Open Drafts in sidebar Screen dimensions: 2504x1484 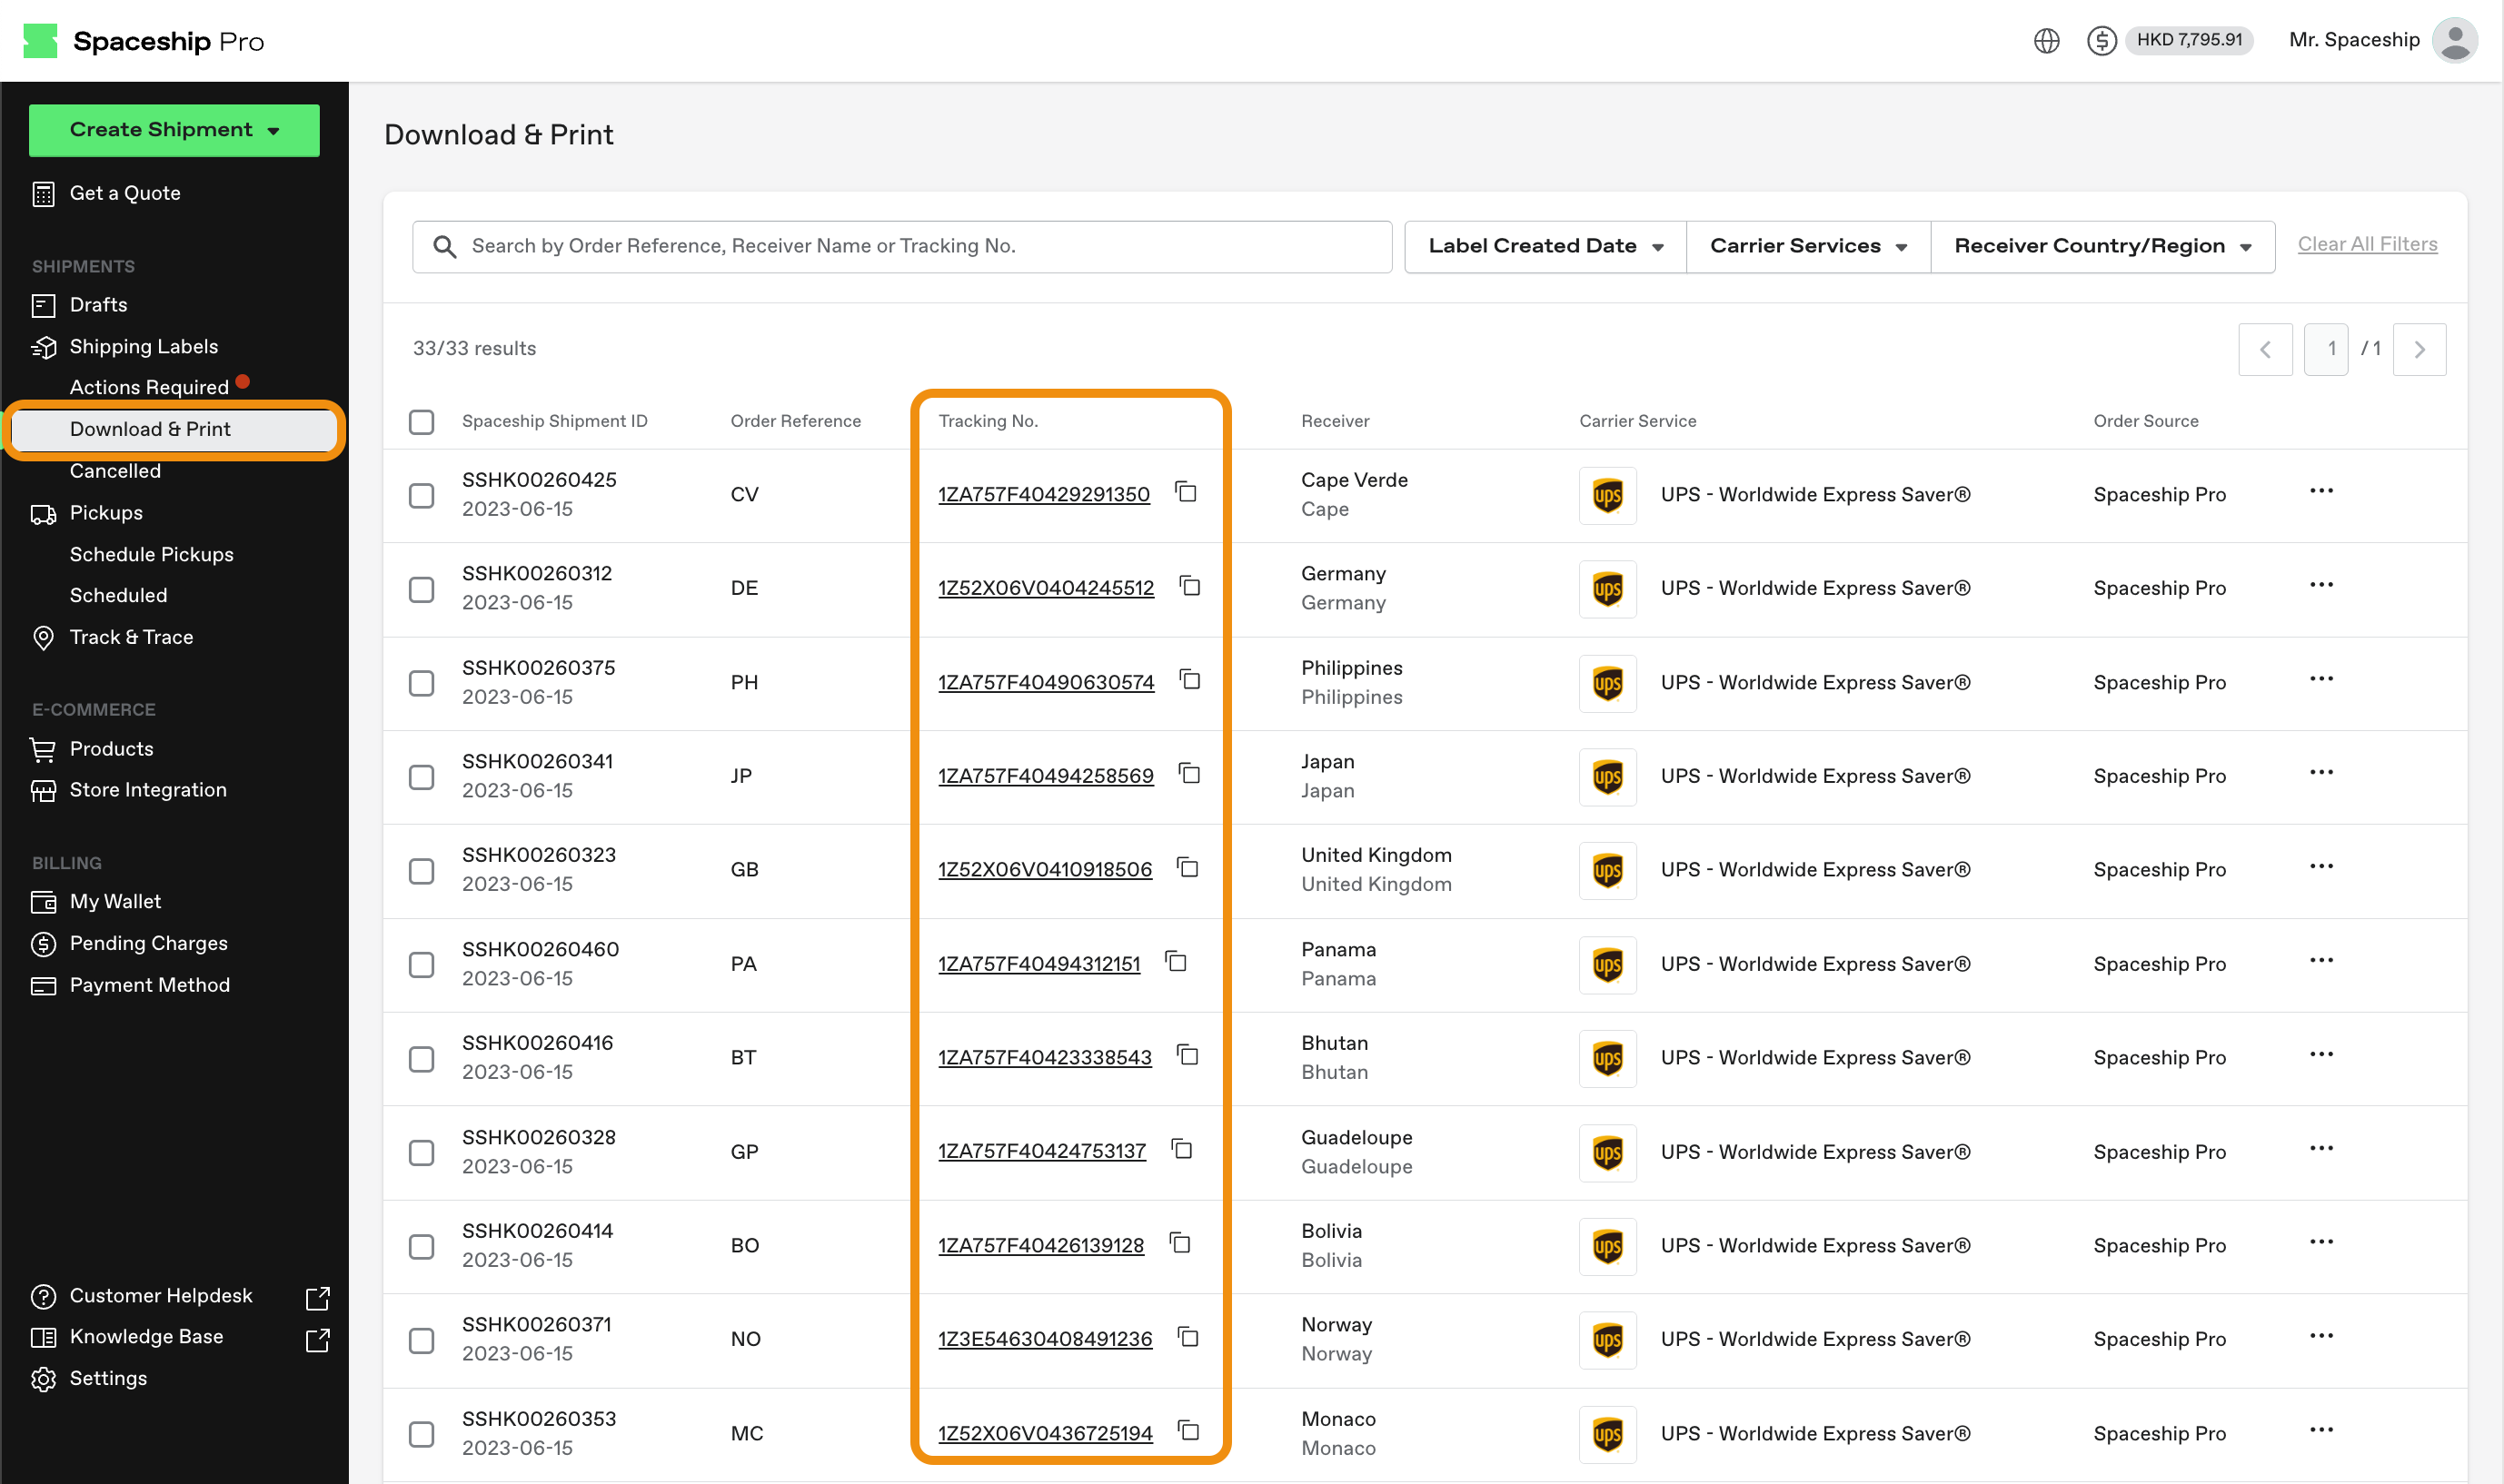pos(98,305)
